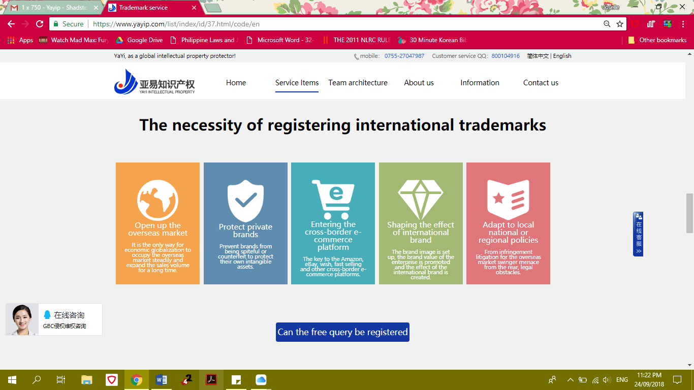Expand the blue online customer service side panel
The height and width of the screenshot is (390, 694).
pos(638,234)
